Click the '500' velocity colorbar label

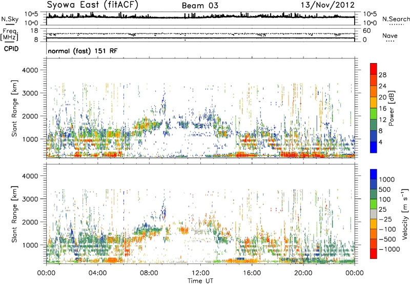tap(386, 190)
